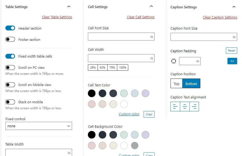Open the Fixed control dropdown
The image size is (242, 156).
tap(38, 126)
